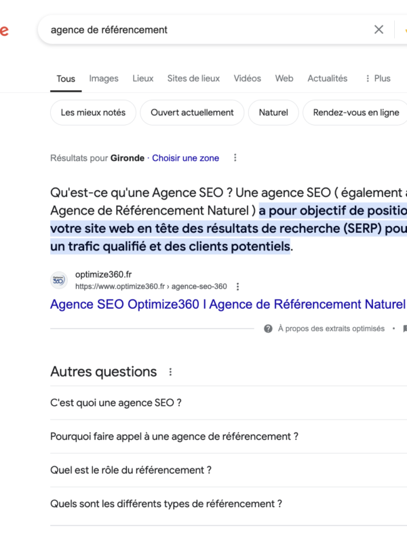Click the three-dot icon beside Gironde results
The width and height of the screenshot is (407, 543).
pyautogui.click(x=235, y=158)
